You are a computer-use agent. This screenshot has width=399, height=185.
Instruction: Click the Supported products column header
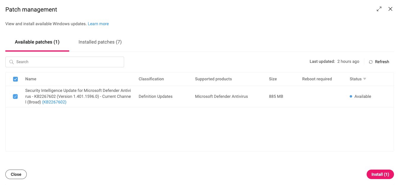point(213,79)
